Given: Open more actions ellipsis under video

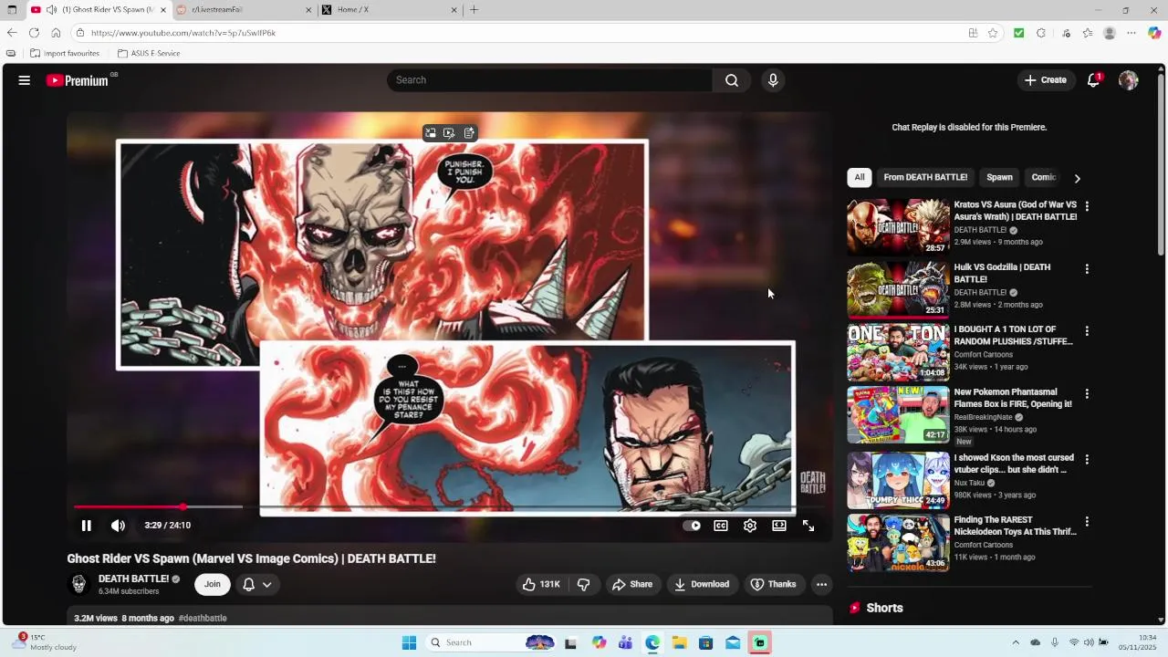Looking at the screenshot, I should (x=821, y=584).
